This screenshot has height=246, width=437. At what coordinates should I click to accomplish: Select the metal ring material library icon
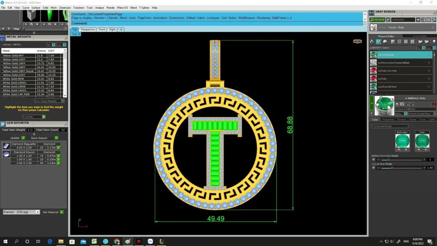coord(372,42)
